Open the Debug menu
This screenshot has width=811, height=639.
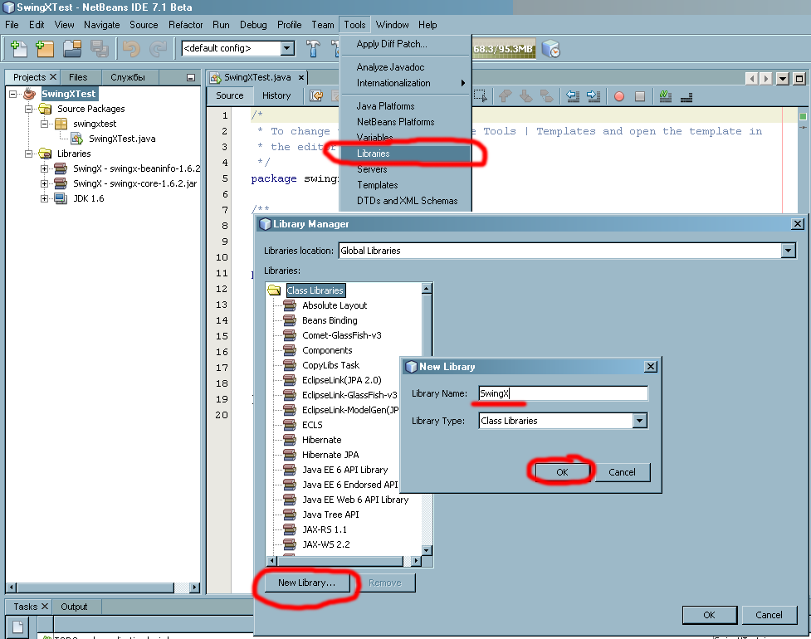tap(253, 25)
